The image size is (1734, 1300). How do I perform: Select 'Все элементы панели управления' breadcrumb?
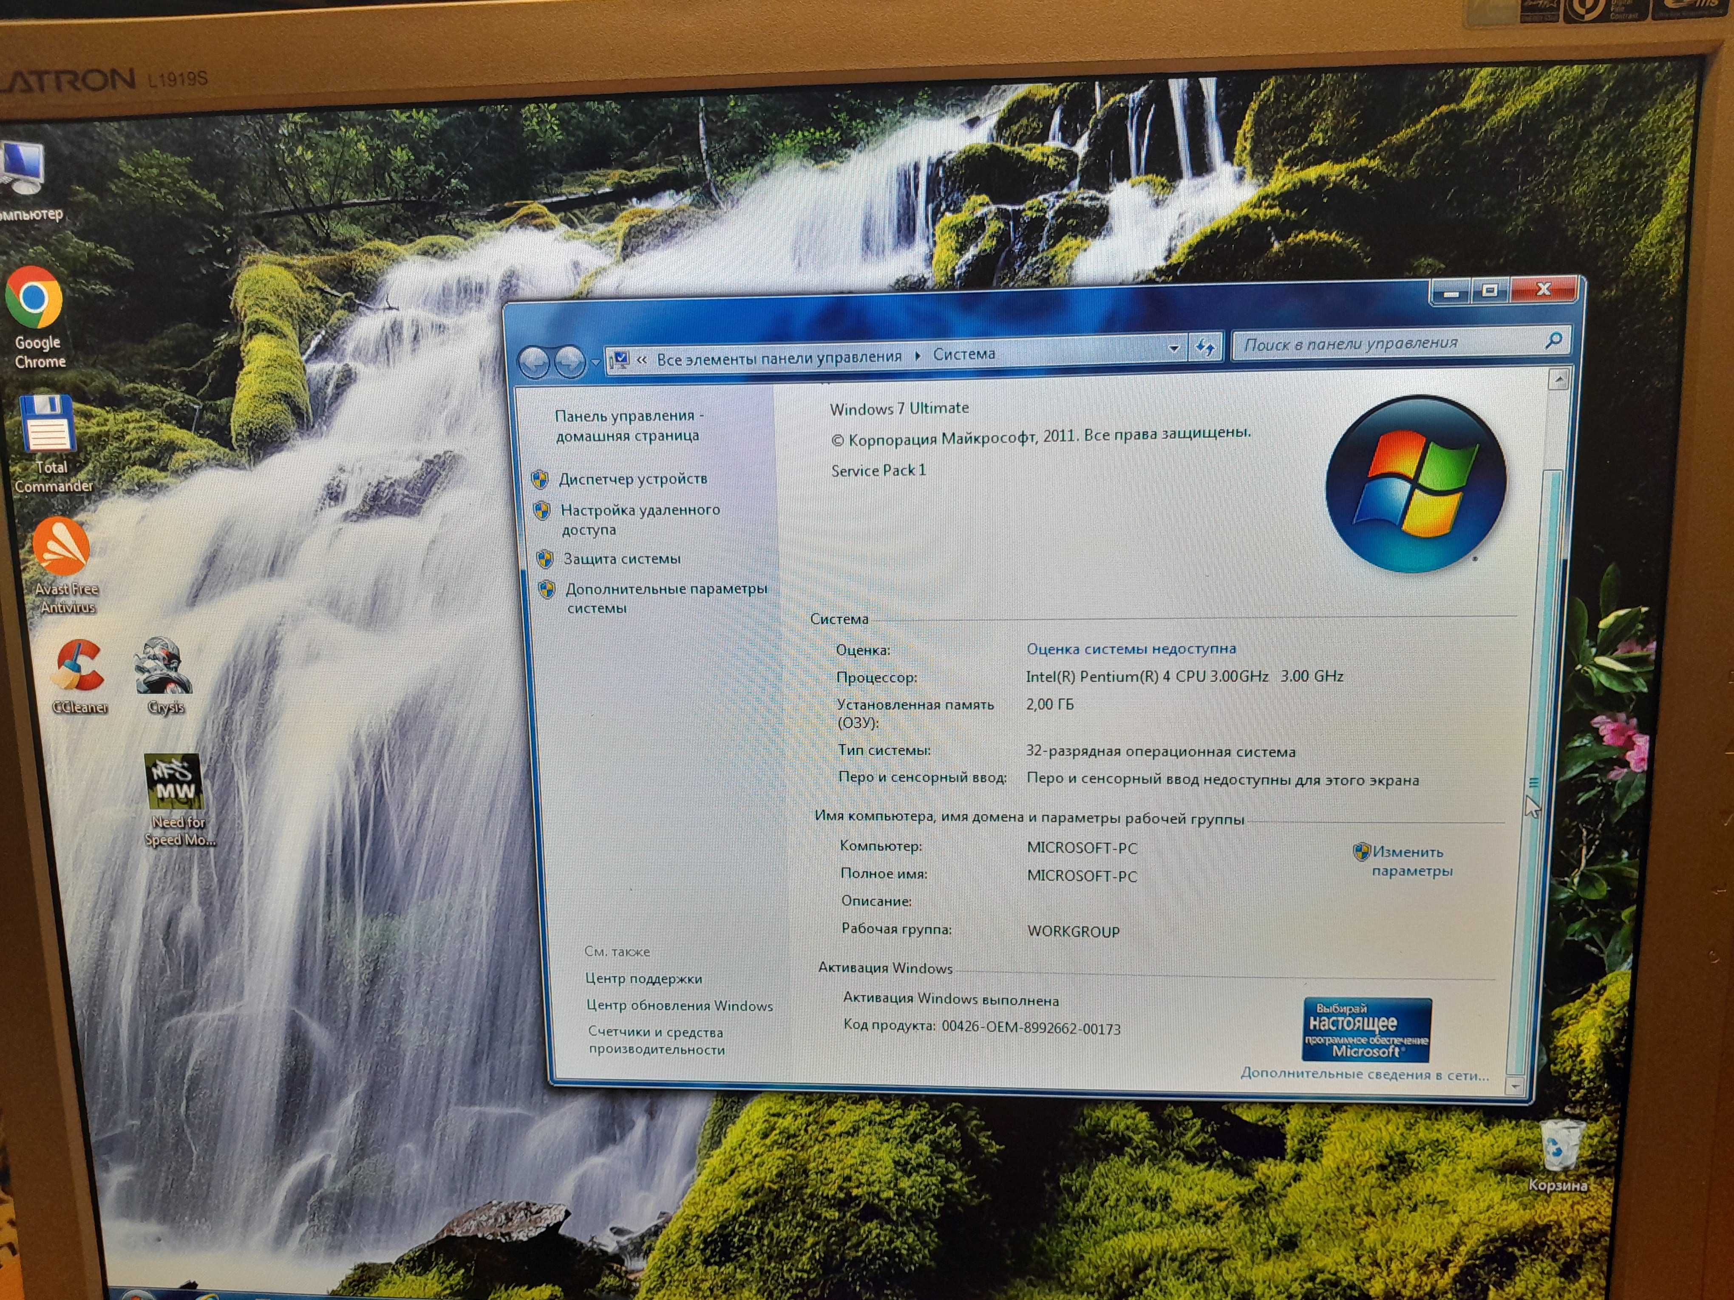tap(779, 357)
